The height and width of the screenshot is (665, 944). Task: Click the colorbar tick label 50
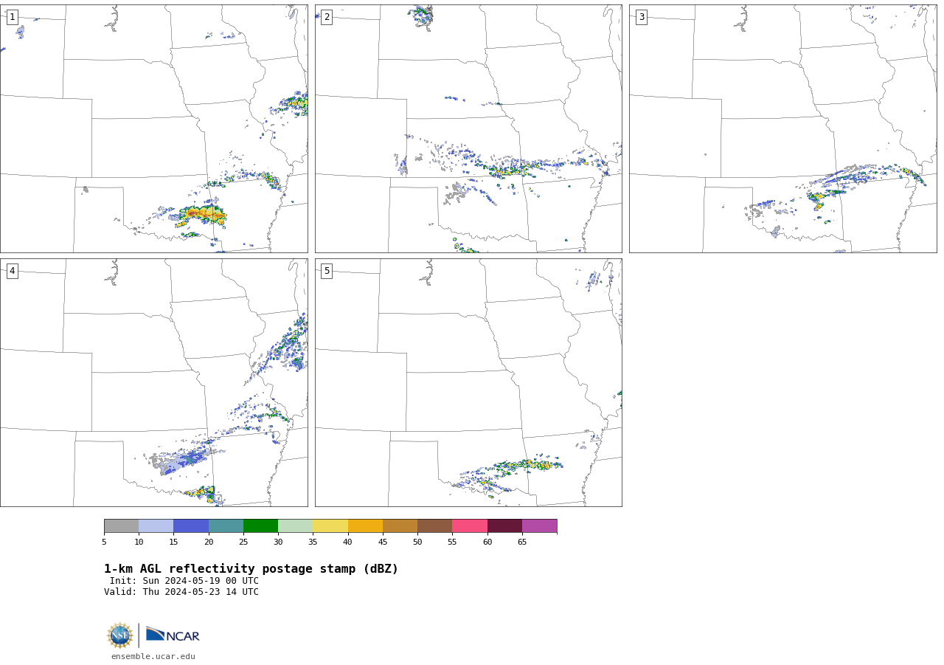(x=417, y=542)
